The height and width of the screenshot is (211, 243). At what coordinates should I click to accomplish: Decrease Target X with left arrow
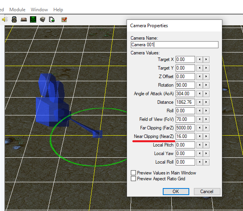tap(200, 59)
